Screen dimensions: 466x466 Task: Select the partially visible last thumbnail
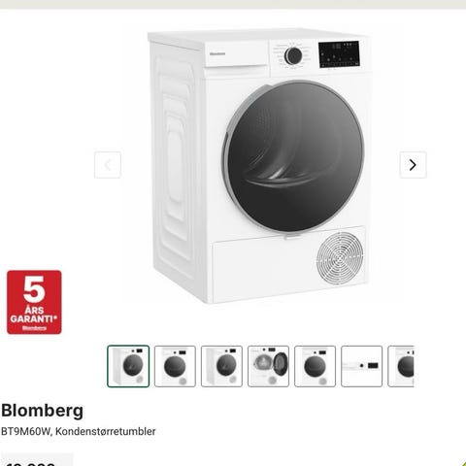click(401, 366)
